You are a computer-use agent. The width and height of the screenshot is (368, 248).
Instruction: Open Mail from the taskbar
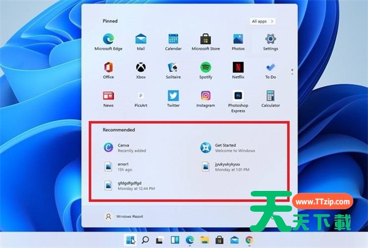point(234,240)
